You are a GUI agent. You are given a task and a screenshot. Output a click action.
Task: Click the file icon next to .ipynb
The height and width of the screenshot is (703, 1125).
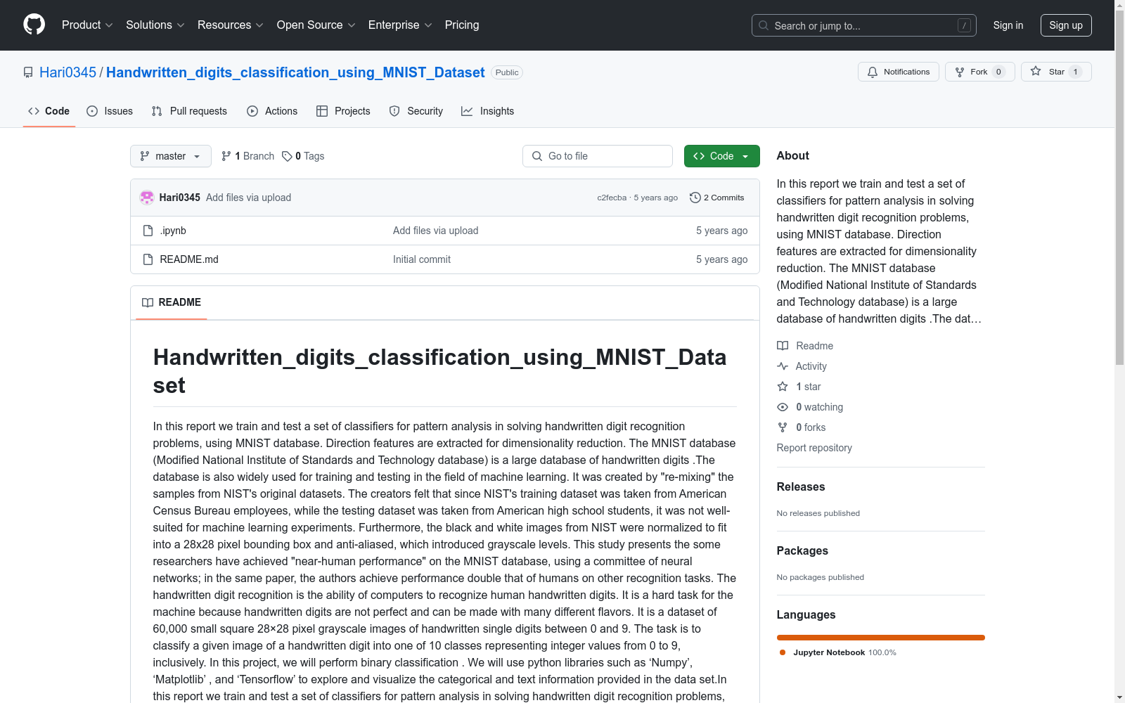148,231
